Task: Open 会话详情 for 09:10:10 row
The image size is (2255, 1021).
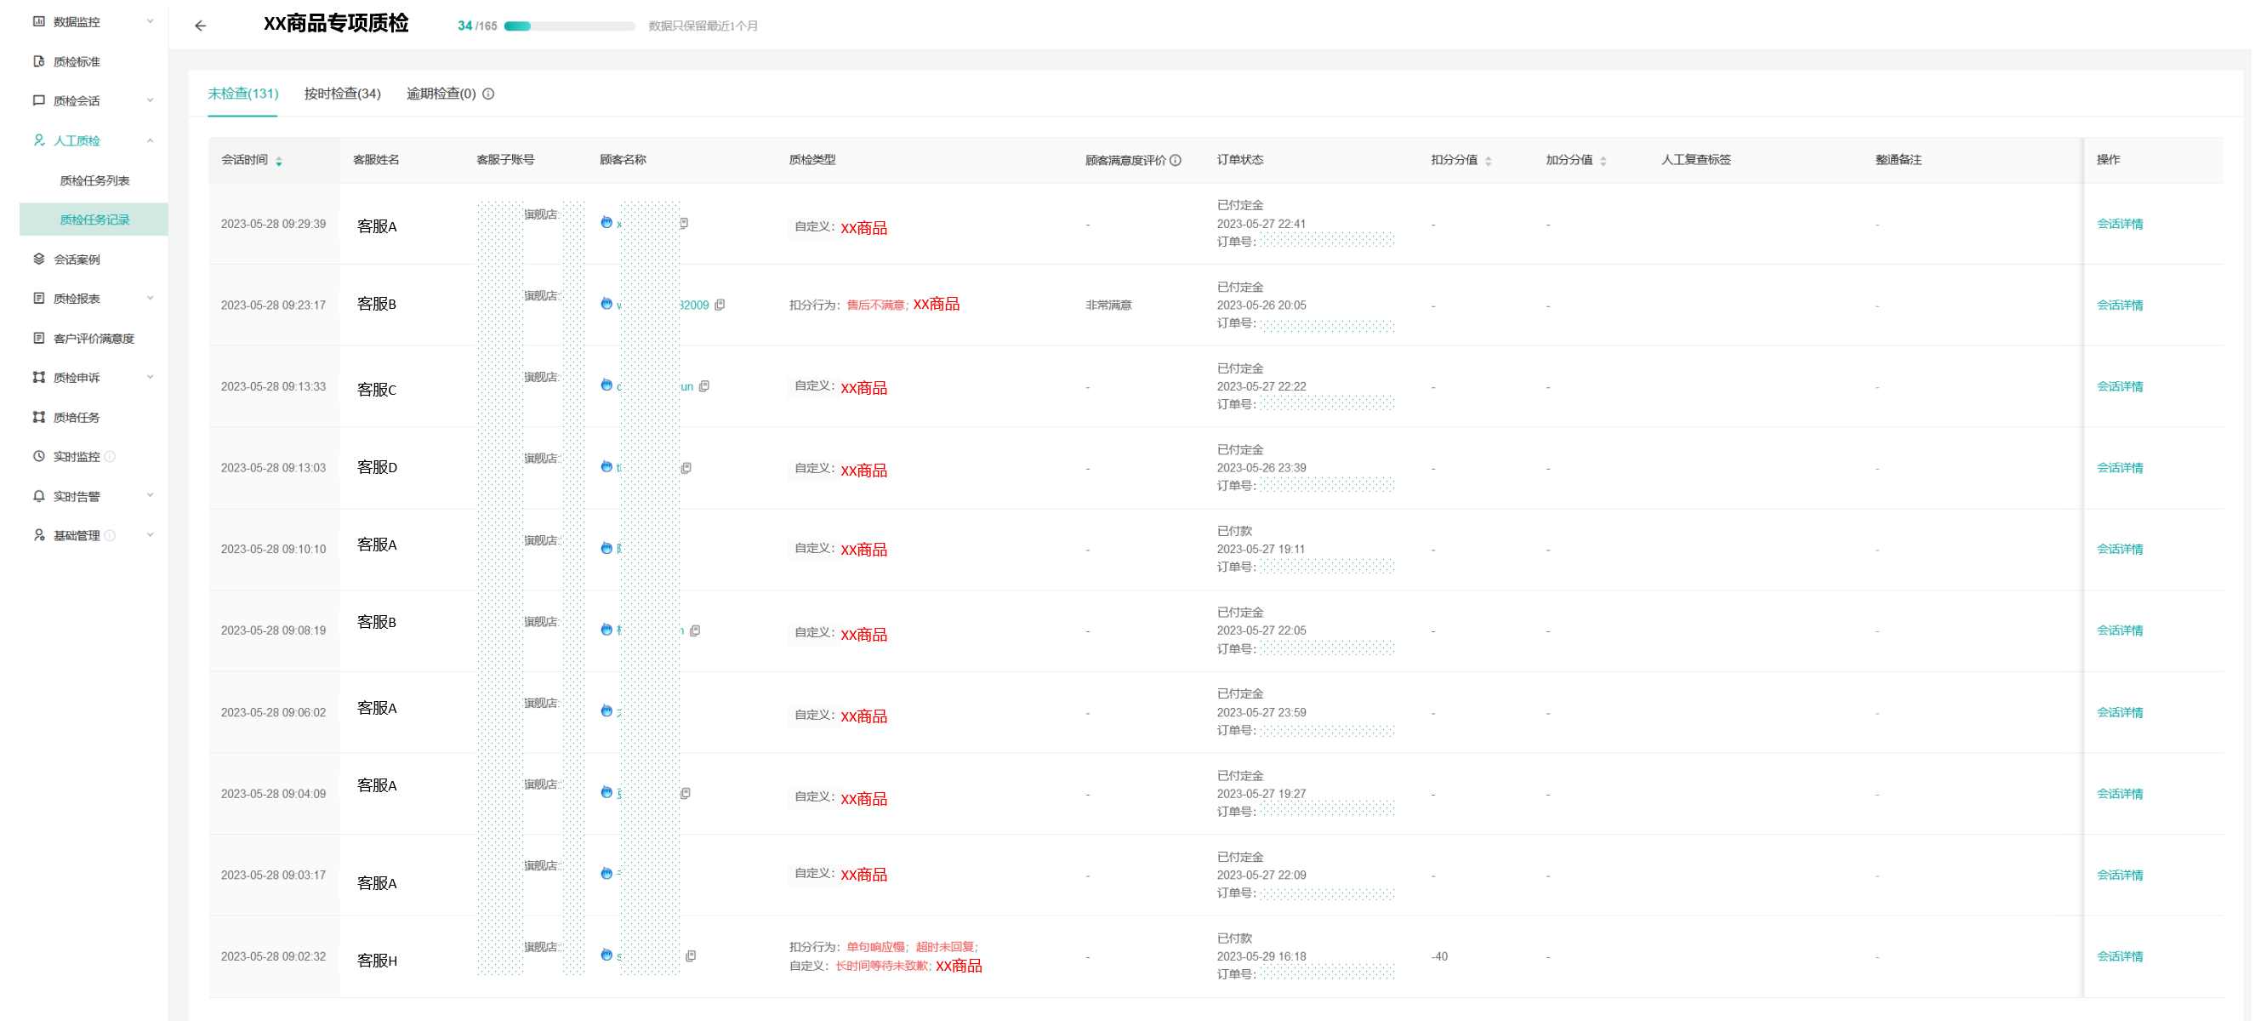Action: [x=2119, y=550]
